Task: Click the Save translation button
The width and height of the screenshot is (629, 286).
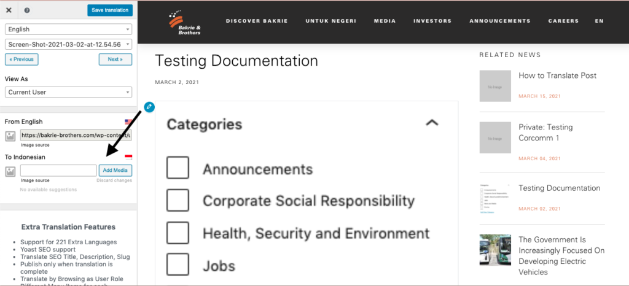Action: (110, 10)
